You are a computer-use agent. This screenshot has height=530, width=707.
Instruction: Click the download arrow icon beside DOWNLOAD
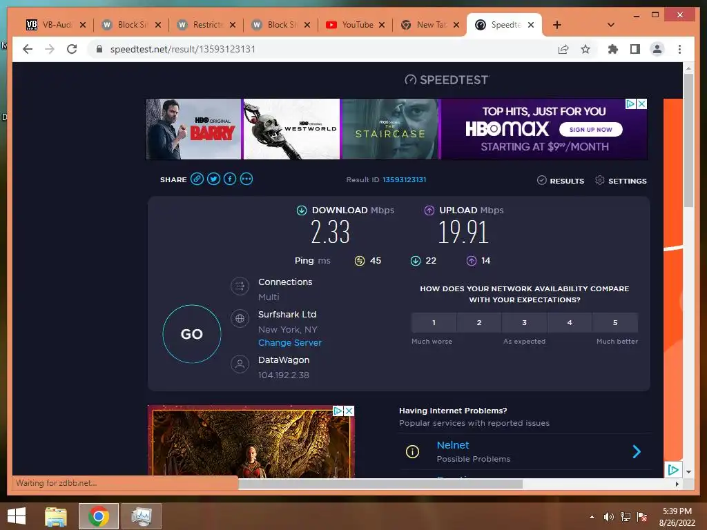tap(302, 210)
